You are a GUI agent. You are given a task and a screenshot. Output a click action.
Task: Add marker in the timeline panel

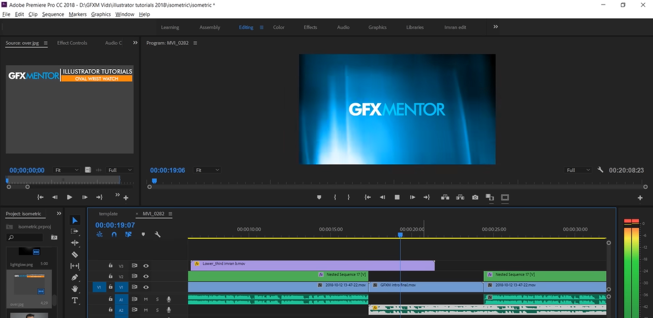click(x=143, y=234)
